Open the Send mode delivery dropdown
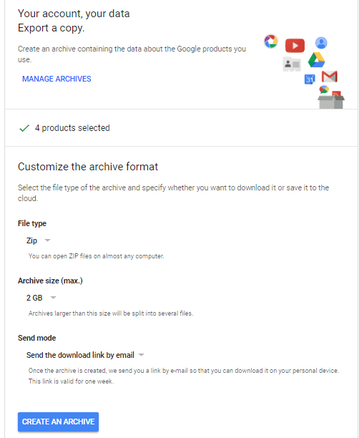 tap(85, 355)
